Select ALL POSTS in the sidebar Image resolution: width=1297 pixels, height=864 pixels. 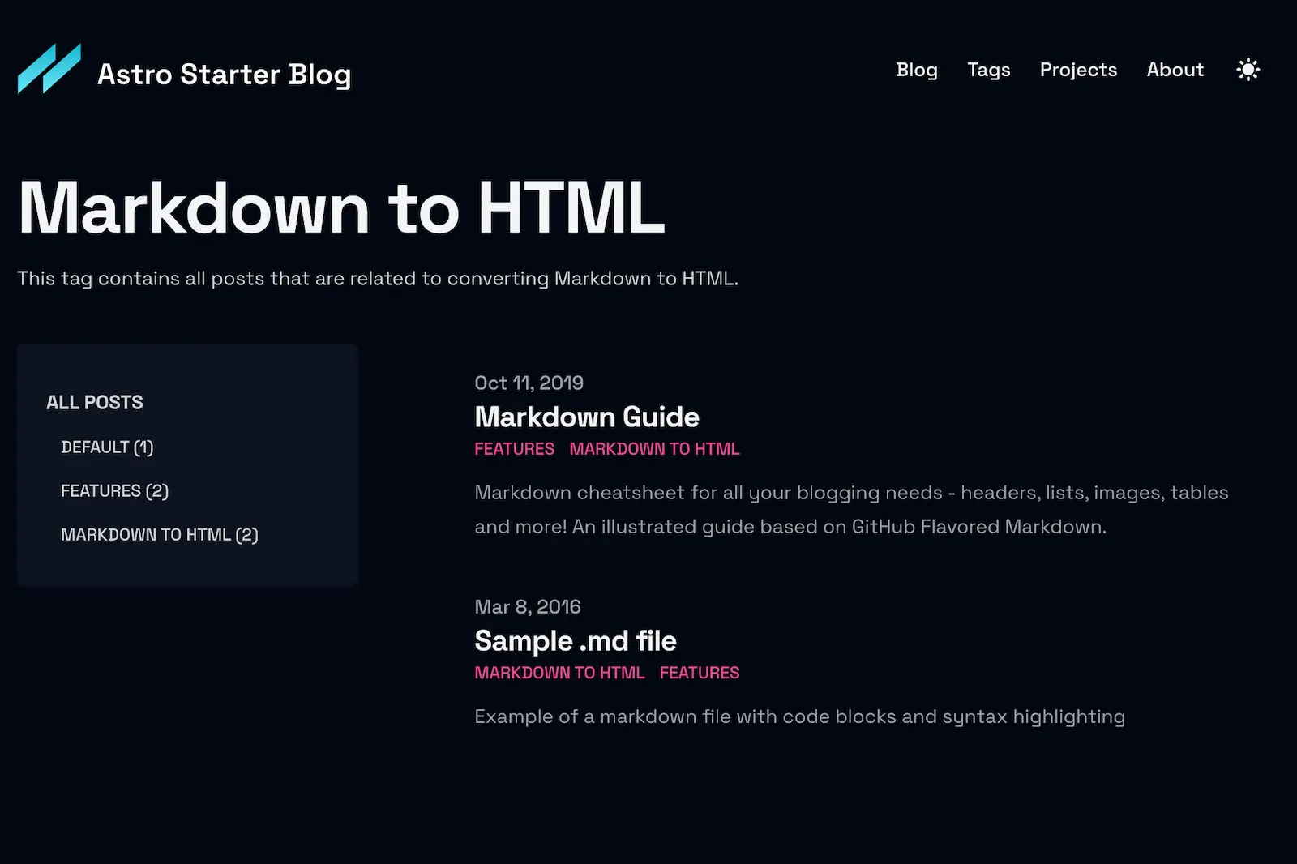point(95,402)
